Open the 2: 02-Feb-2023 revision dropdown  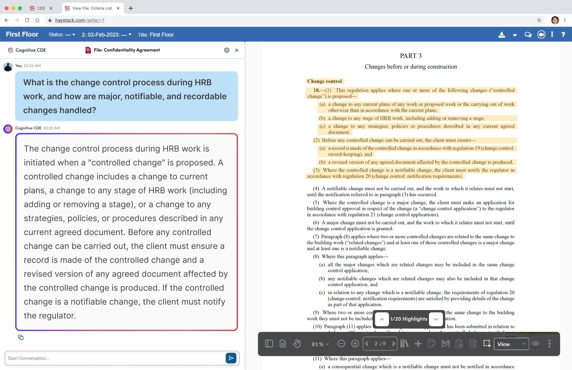click(x=107, y=34)
